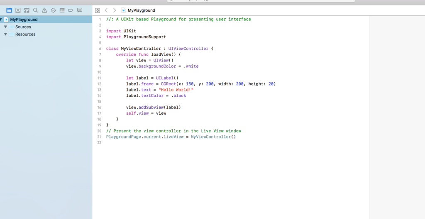Click the Sources folder icon
Image resolution: width=425 pixels, height=219 pixels.
pyautogui.click(x=11, y=27)
